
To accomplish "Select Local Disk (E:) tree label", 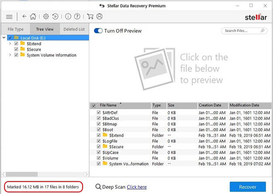I will pyautogui.click(x=33, y=38).
